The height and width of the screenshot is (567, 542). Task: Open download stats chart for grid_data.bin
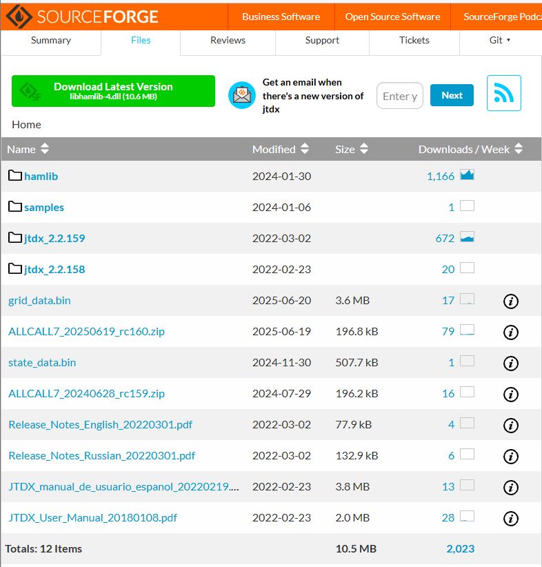[467, 299]
